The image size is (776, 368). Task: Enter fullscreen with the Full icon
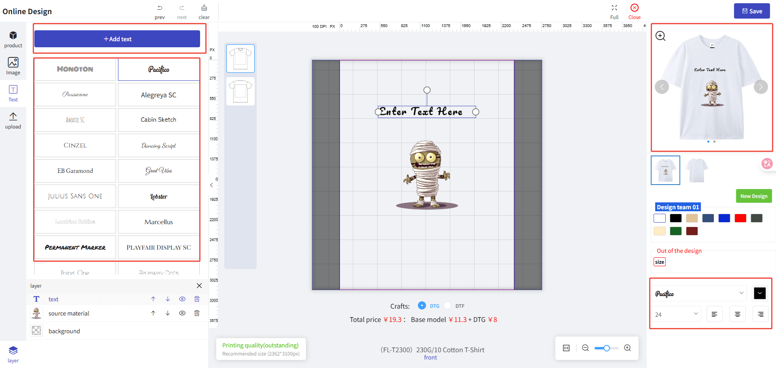pos(614,8)
